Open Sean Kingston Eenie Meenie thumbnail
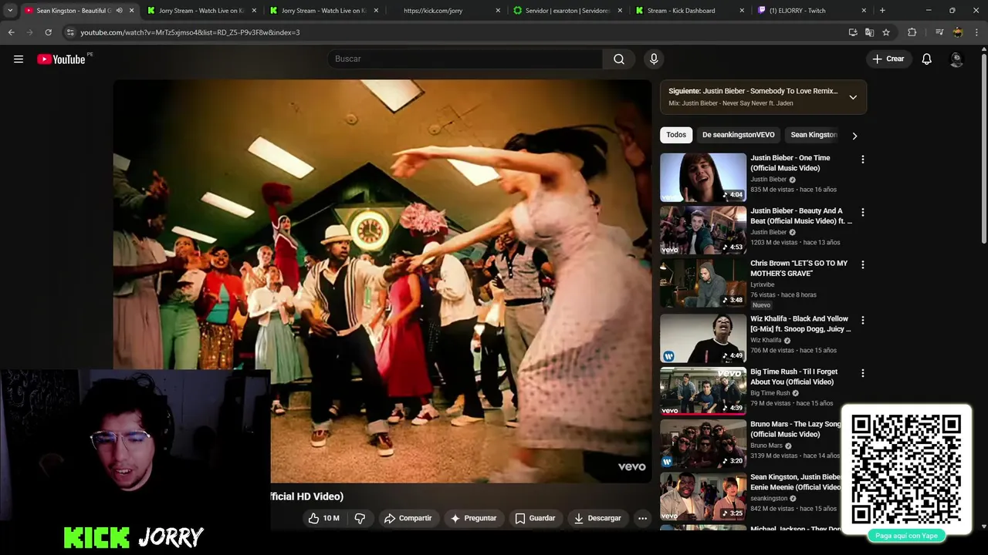Image resolution: width=988 pixels, height=555 pixels. coord(703,496)
